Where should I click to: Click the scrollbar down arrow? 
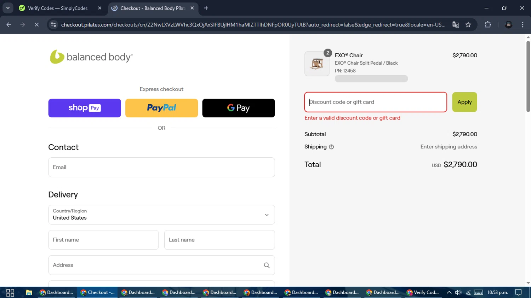(x=528, y=283)
